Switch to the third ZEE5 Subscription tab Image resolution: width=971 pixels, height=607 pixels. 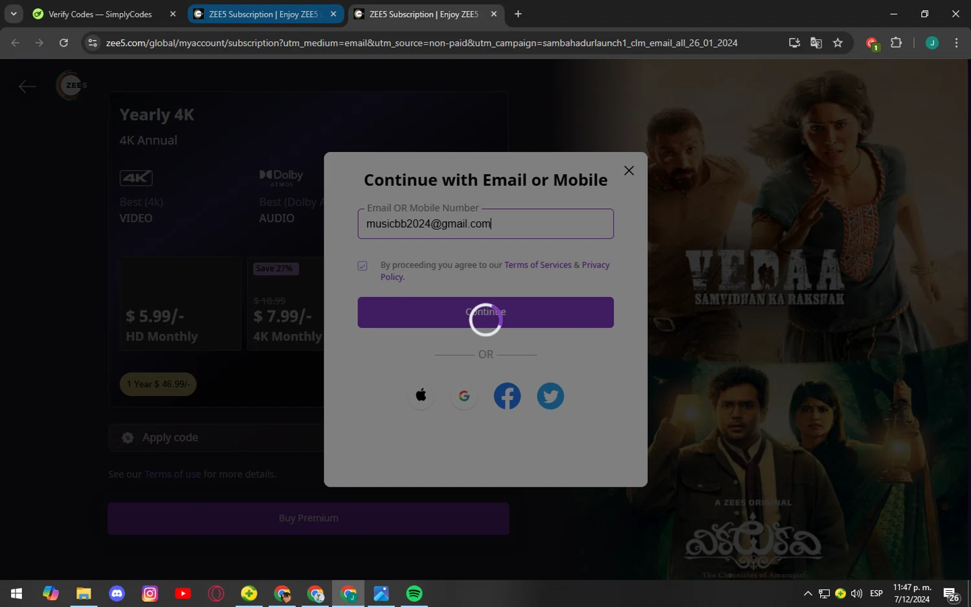pyautogui.click(x=424, y=14)
